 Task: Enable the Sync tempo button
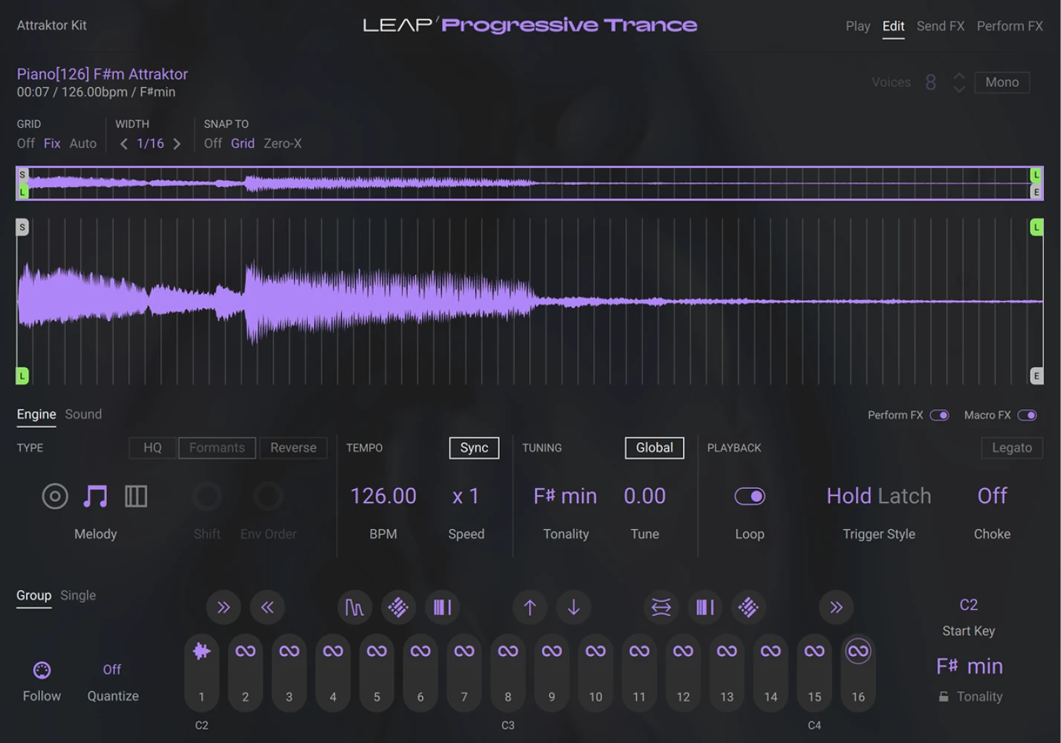pos(473,447)
